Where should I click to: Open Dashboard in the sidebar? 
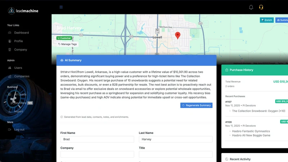pyautogui.click(x=22, y=32)
